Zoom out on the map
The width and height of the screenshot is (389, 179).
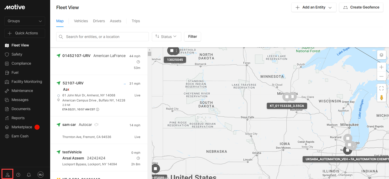(381, 76)
